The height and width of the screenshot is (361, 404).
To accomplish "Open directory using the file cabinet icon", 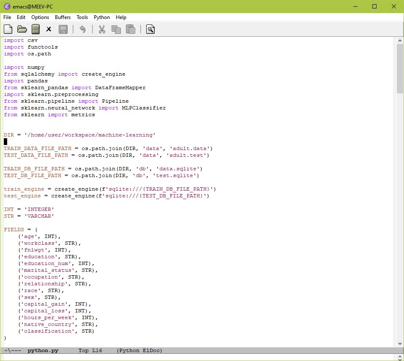I will tap(35, 29).
